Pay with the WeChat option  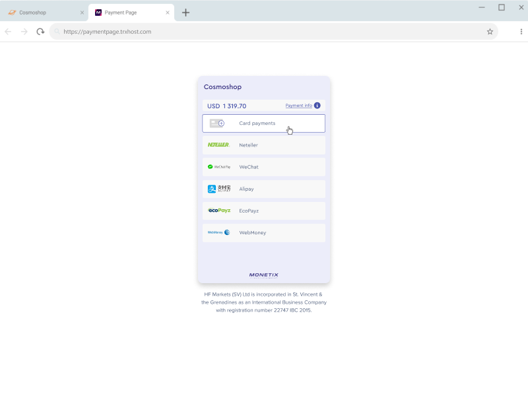click(x=263, y=167)
